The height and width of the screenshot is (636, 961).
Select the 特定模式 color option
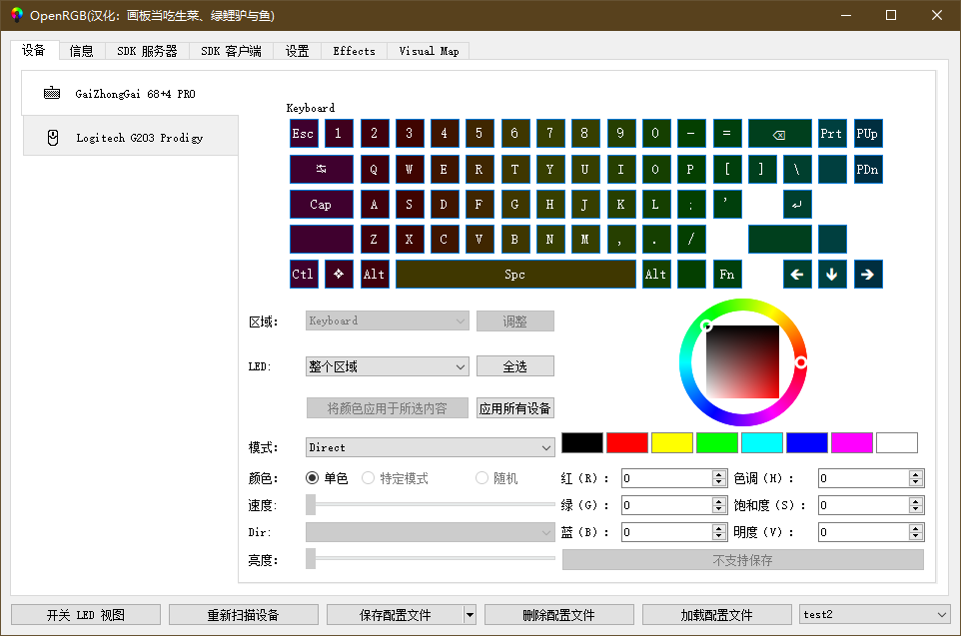(369, 478)
